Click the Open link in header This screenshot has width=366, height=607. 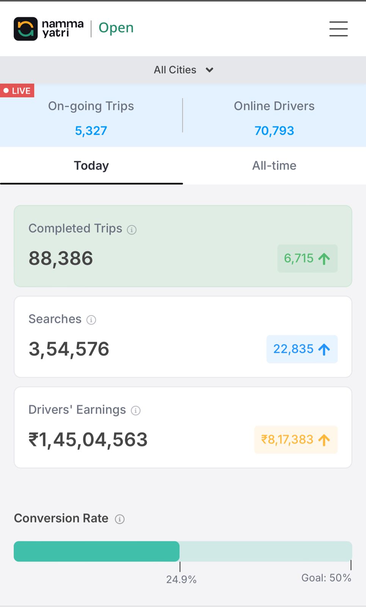[116, 28]
